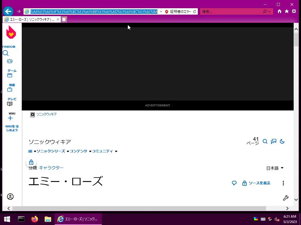
Task: Click the browser forward arrow
Action: coord(19,11)
